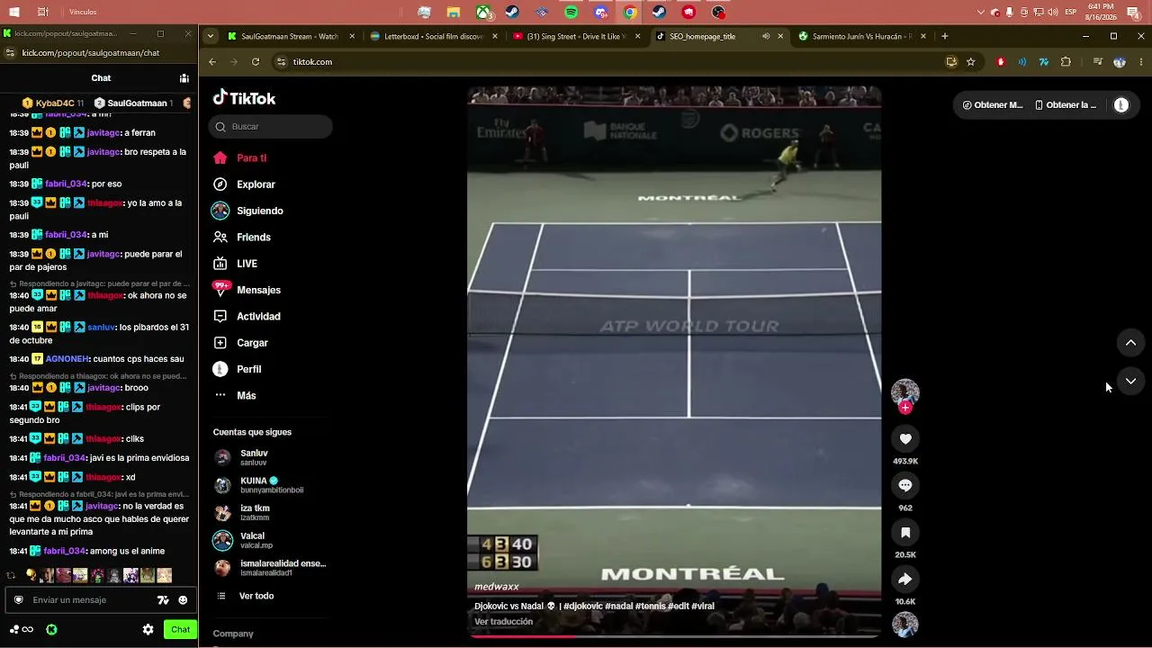1152x648 pixels.
Task: Open the Para ti feed
Action: (239, 158)
